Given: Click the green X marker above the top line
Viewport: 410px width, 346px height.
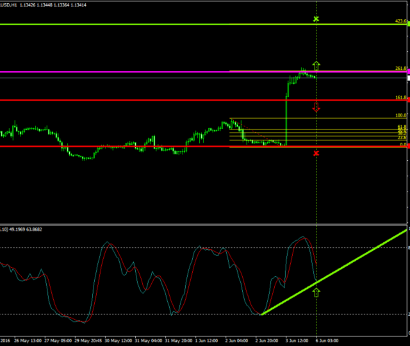Looking at the screenshot, I should tap(316, 19).
